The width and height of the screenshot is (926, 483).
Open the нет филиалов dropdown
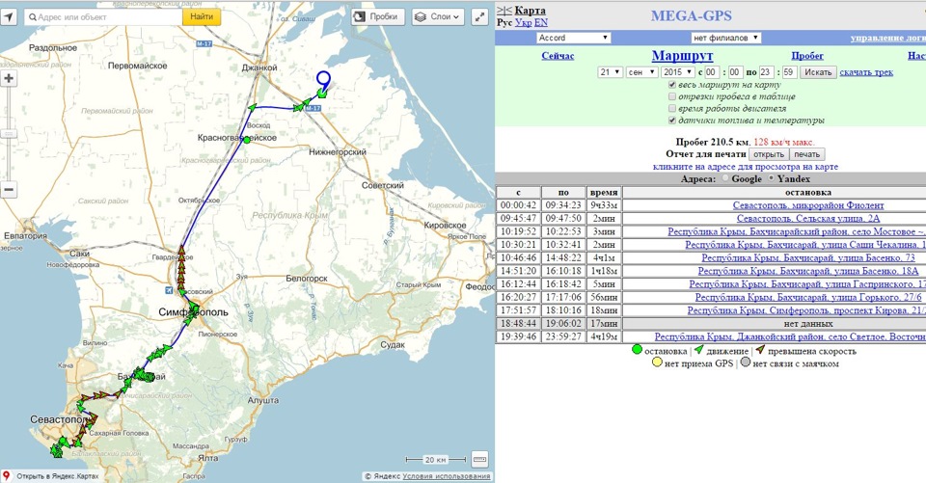725,38
